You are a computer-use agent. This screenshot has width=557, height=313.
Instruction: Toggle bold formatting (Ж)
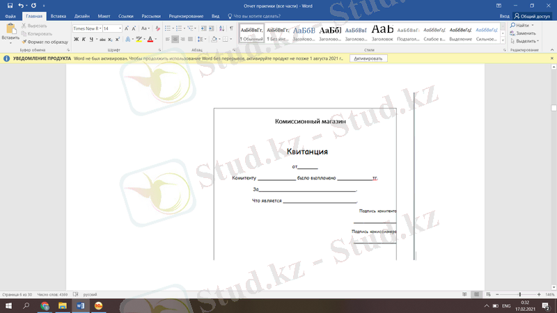point(77,40)
